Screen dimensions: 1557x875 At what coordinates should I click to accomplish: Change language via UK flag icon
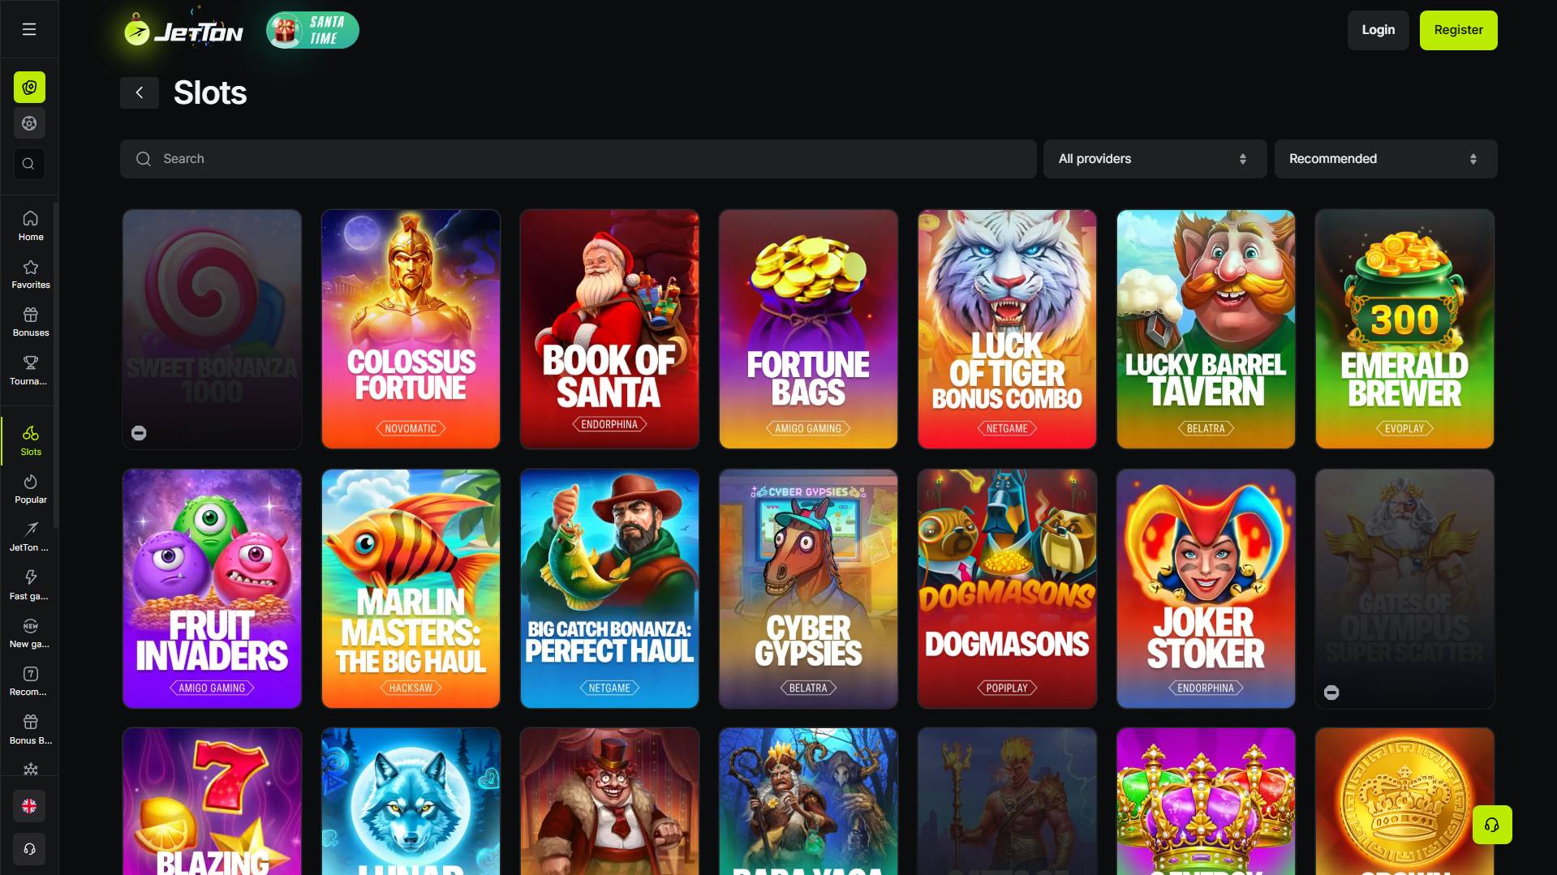(x=29, y=806)
